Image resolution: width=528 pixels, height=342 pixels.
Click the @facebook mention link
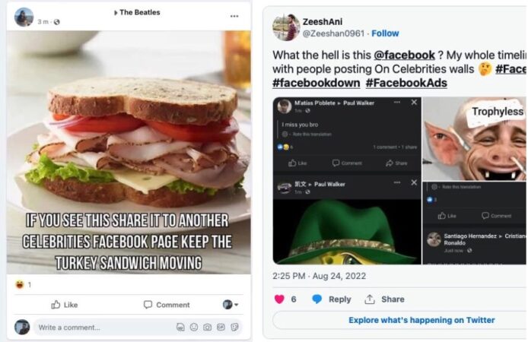(405, 55)
